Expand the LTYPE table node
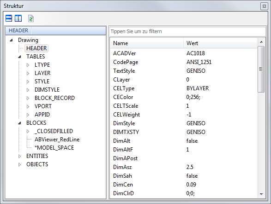 tap(28, 65)
